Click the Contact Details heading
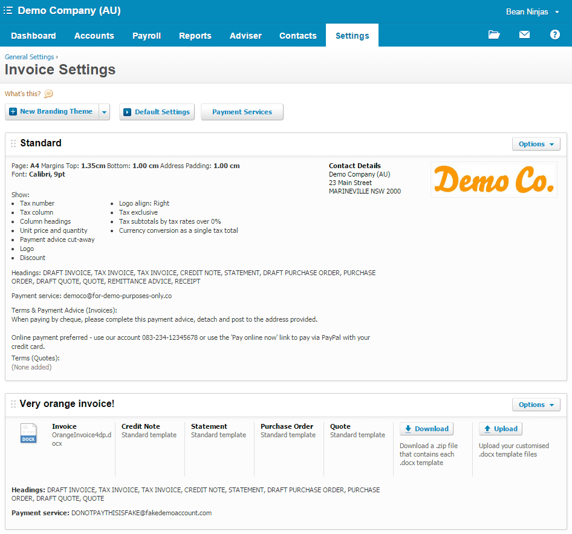The height and width of the screenshot is (534, 572). click(354, 166)
